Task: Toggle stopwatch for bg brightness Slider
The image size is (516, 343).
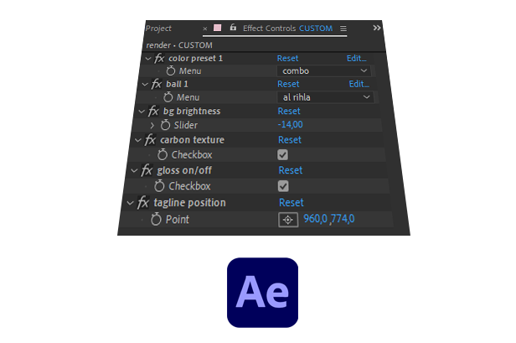Action: [x=168, y=125]
